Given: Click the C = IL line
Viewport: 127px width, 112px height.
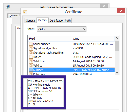Looking at the screenshot, I should [x=32, y=104].
